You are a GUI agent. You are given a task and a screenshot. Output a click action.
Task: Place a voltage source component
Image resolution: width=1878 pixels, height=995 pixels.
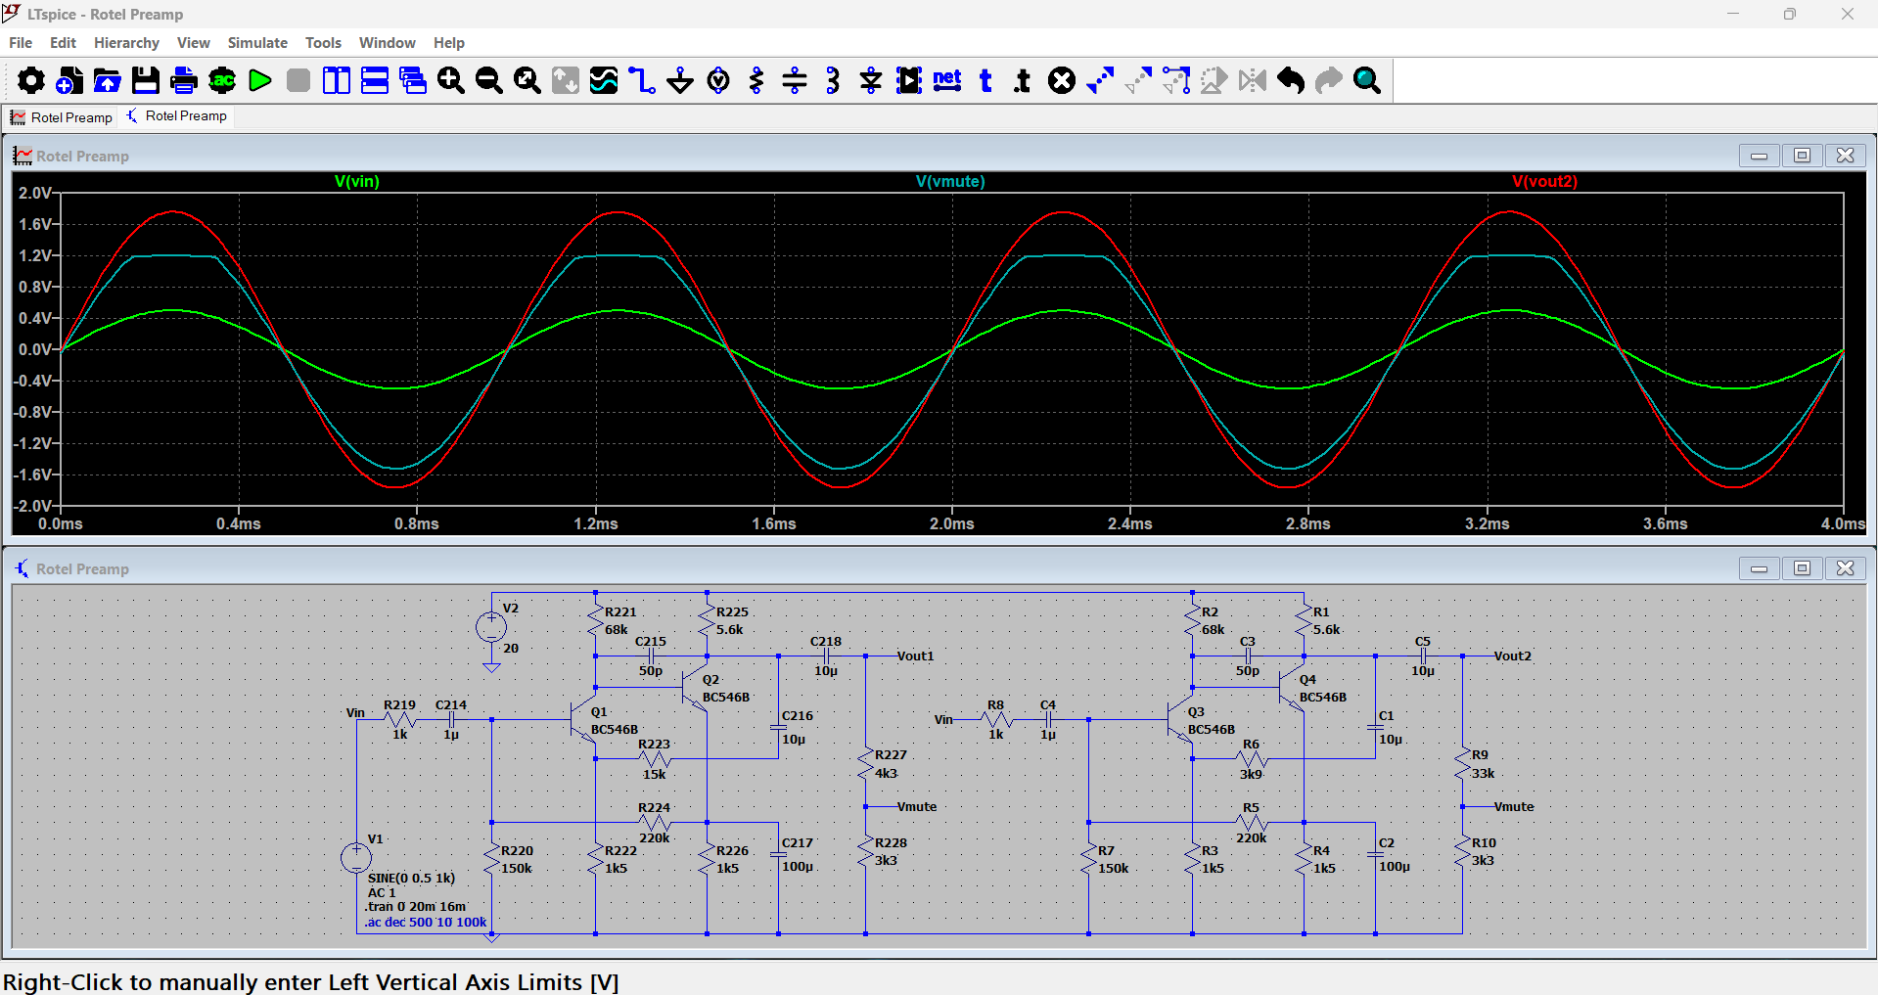point(718,80)
